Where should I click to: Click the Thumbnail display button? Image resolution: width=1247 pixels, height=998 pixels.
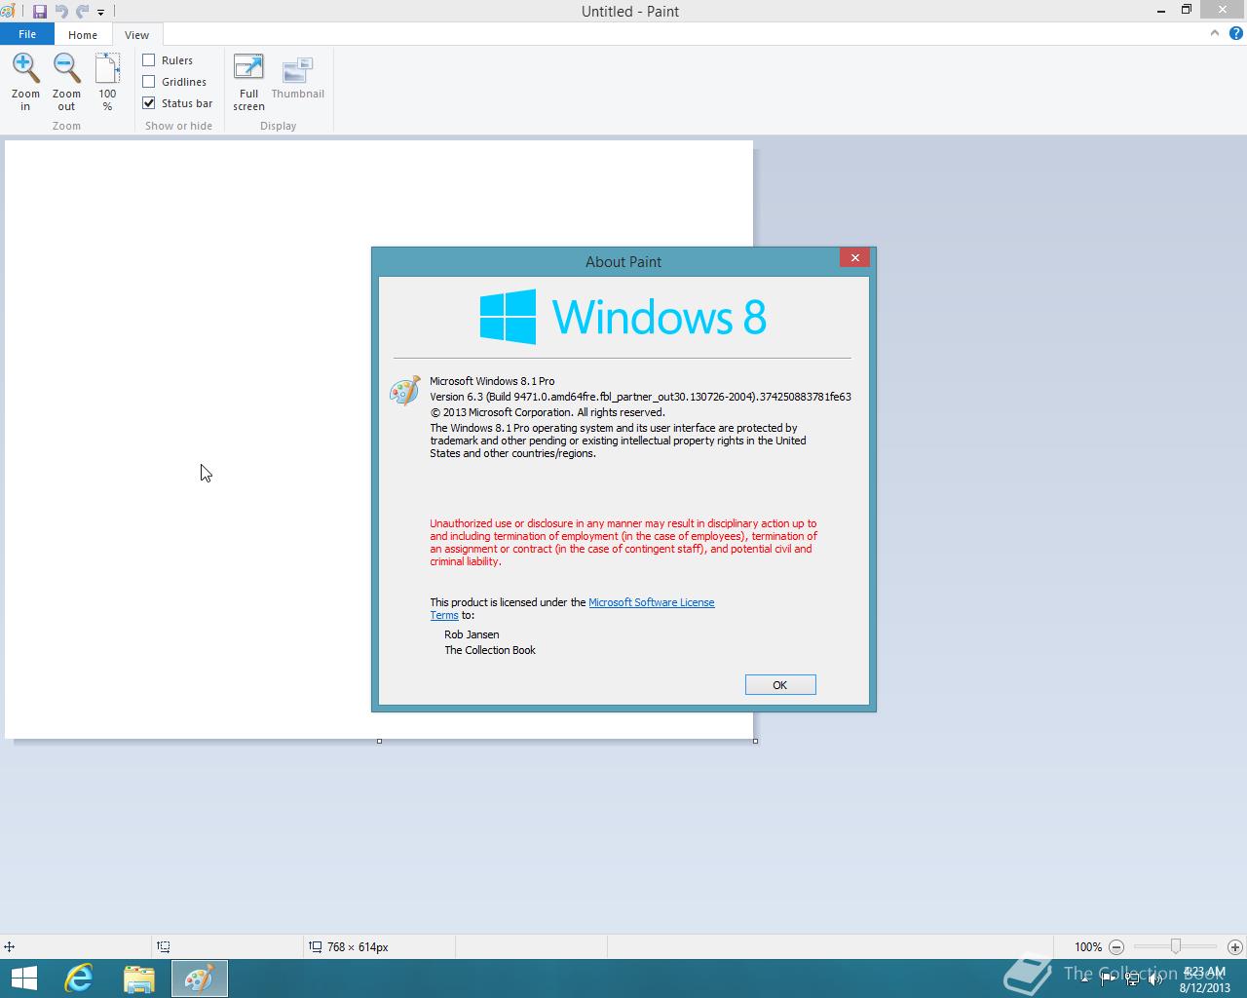pyautogui.click(x=297, y=78)
